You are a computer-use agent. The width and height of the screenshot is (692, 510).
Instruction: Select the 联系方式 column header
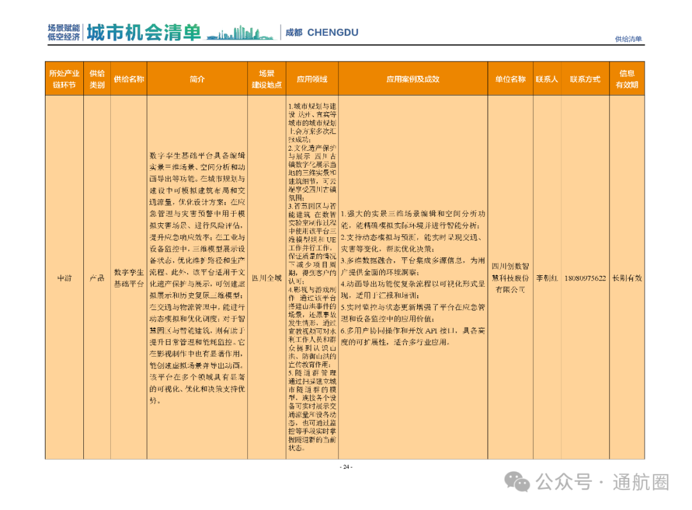[x=585, y=79]
